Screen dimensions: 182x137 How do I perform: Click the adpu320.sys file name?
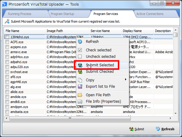[19, 67]
